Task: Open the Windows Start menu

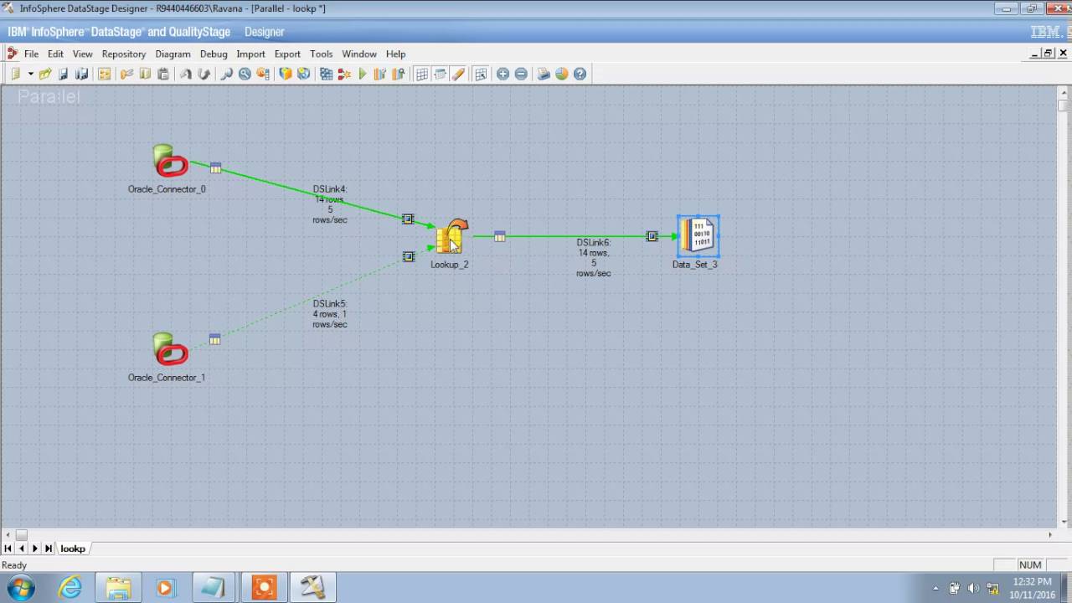Action: (x=20, y=588)
